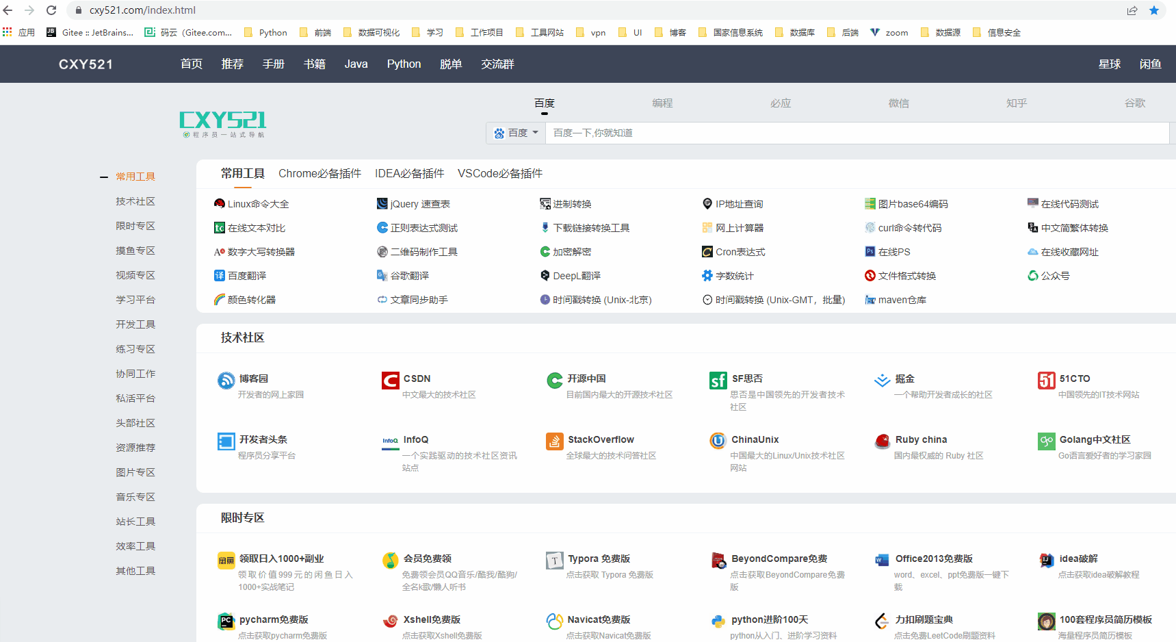Viewport: 1176px width, 642px height.
Task: Open the 颜色转化器 link
Action: (x=252, y=300)
